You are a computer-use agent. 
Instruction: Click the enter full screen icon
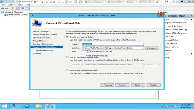click(67, 2)
